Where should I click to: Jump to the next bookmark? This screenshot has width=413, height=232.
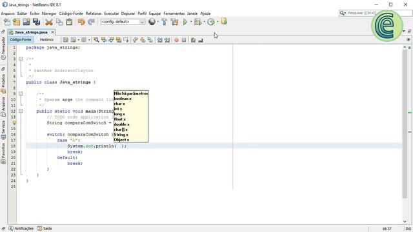[143, 40]
